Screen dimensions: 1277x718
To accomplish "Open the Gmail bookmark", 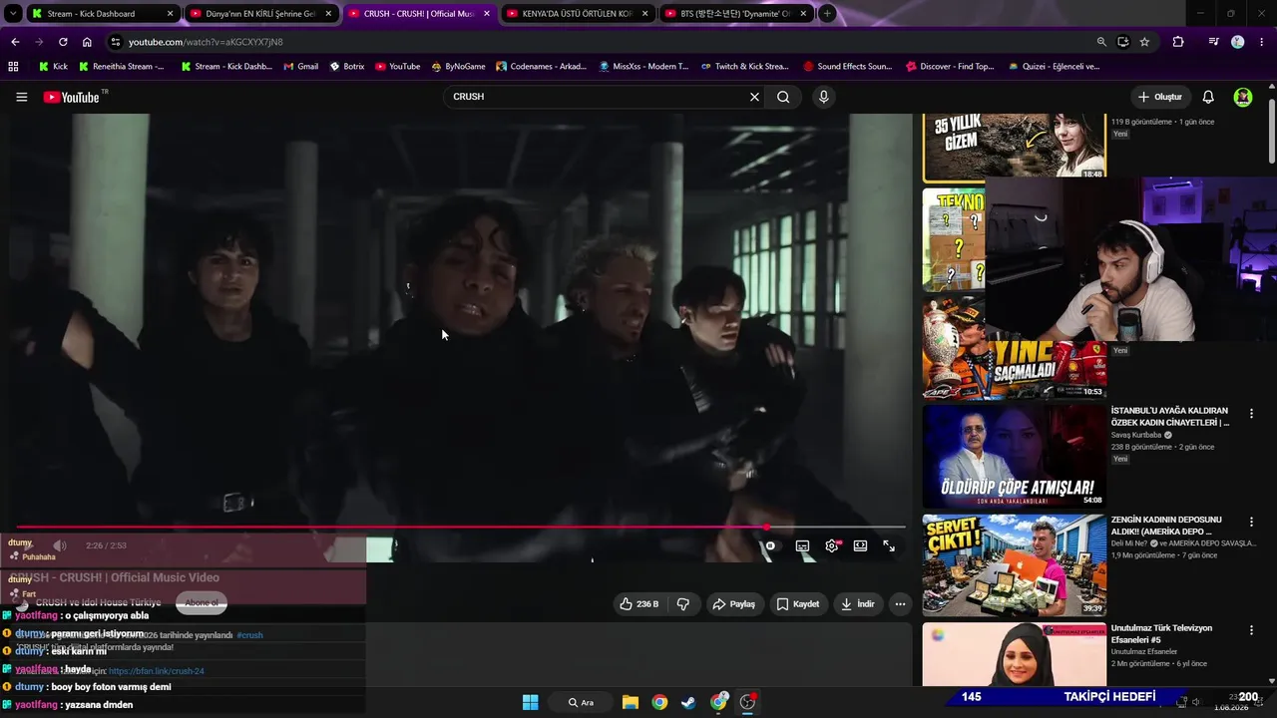I will pyautogui.click(x=300, y=67).
